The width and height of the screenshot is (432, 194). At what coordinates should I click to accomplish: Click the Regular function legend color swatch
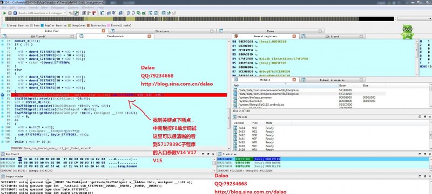42,25
